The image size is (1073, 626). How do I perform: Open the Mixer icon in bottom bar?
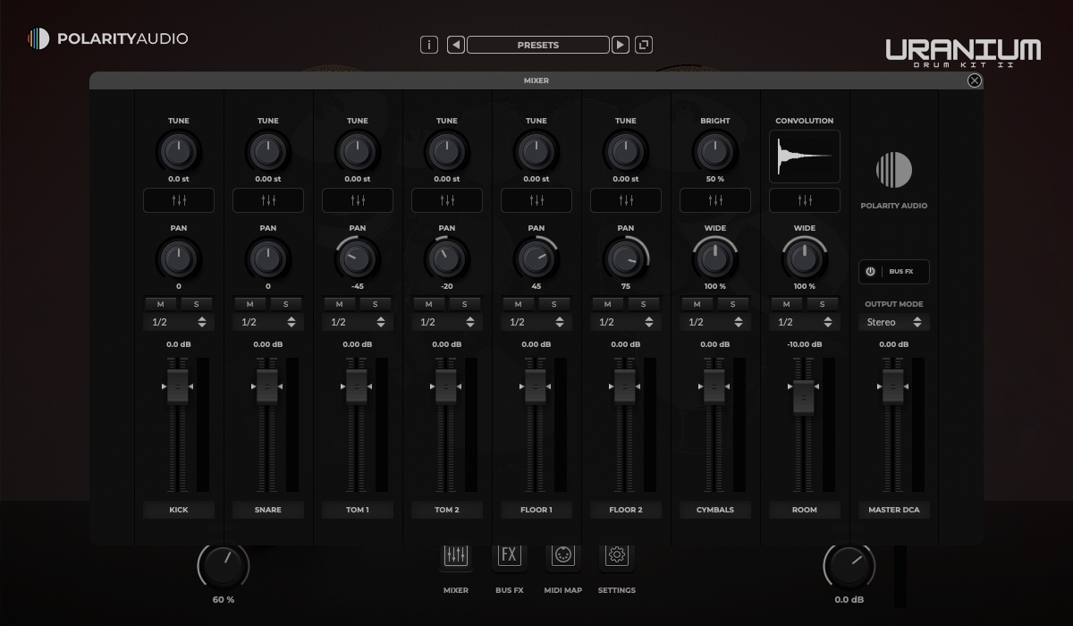[x=456, y=555]
